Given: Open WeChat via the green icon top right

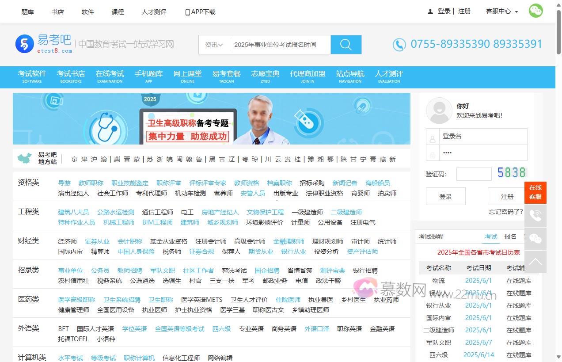Looking at the screenshot, I should point(535,11).
